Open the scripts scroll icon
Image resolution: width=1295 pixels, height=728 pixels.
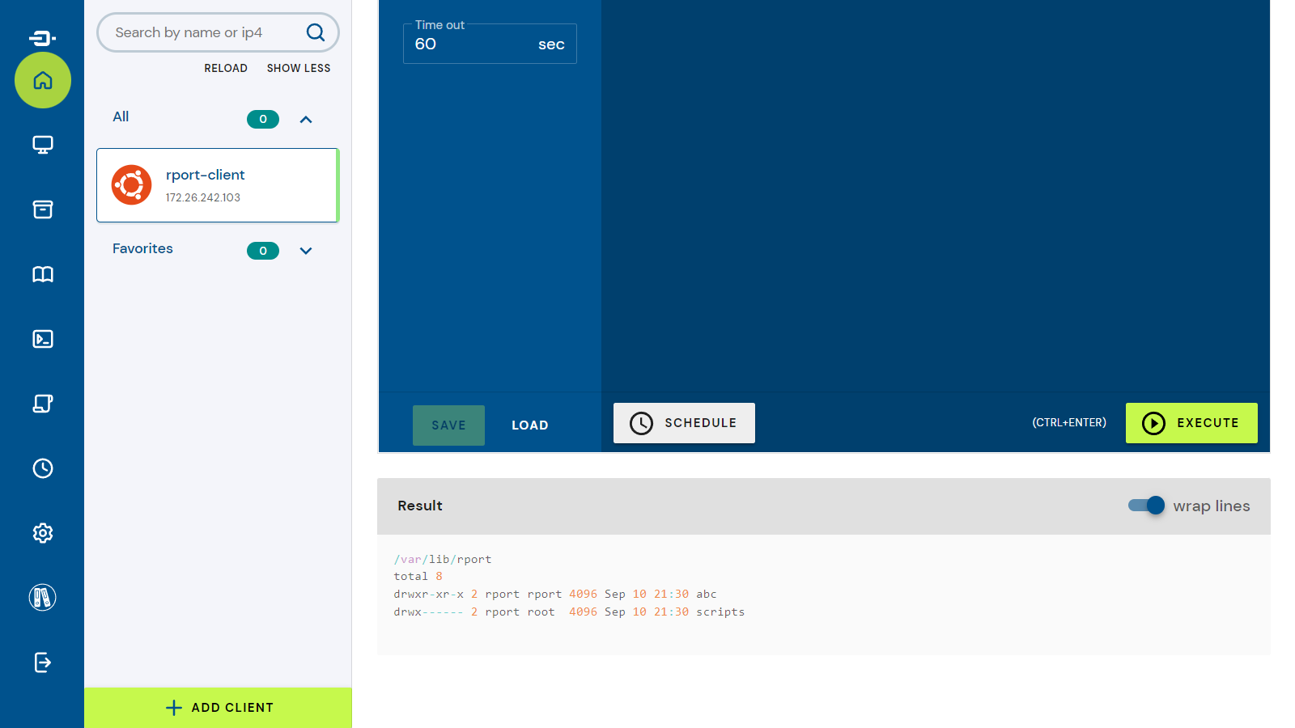pyautogui.click(x=43, y=404)
